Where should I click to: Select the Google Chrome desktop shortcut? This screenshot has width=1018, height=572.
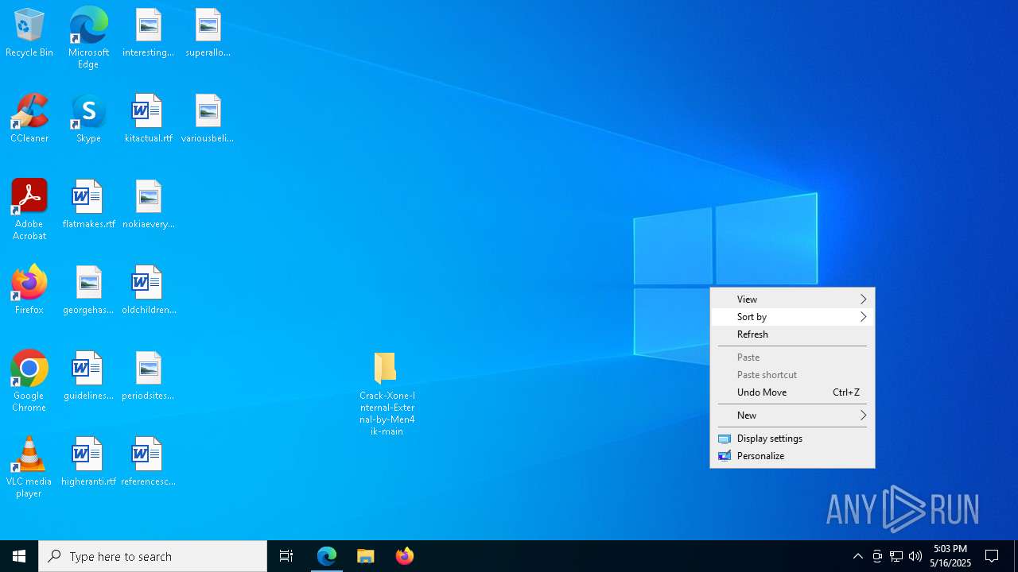(29, 381)
